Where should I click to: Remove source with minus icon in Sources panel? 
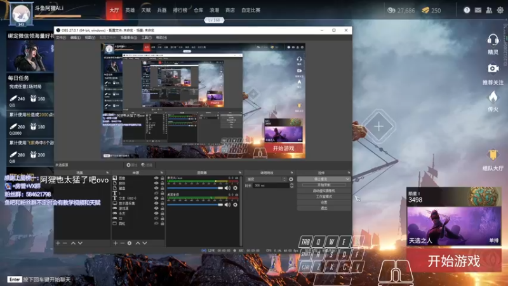122,243
